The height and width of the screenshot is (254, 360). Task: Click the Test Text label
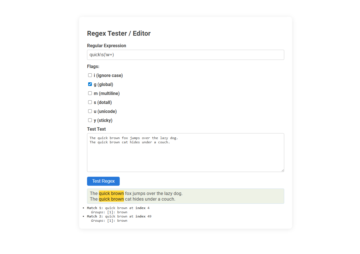pos(96,129)
